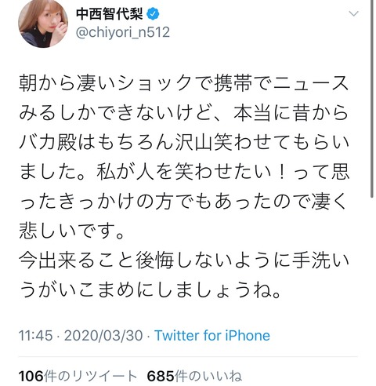Click the tweet line starting 朝から凄いショック
The image size is (376, 386).
184,84
